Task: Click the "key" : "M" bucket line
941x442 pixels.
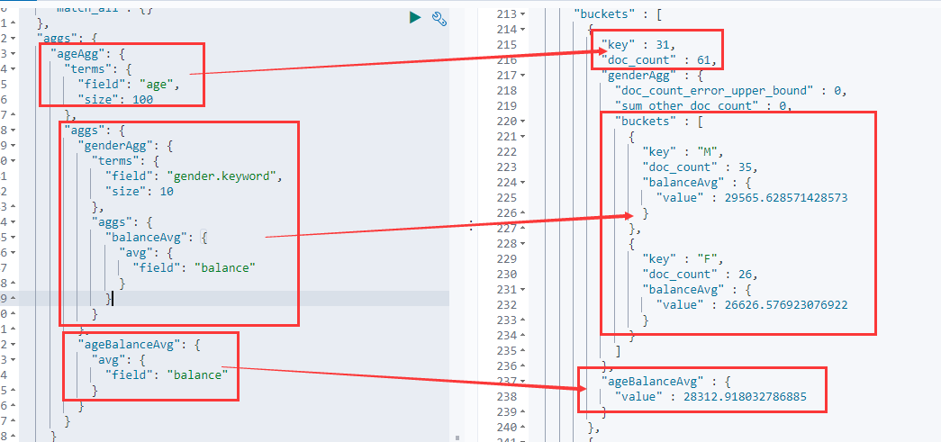Action: [683, 152]
